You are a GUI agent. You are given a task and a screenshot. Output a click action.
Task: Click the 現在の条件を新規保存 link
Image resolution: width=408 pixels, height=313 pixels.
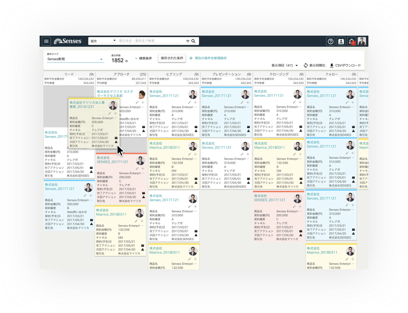point(208,58)
